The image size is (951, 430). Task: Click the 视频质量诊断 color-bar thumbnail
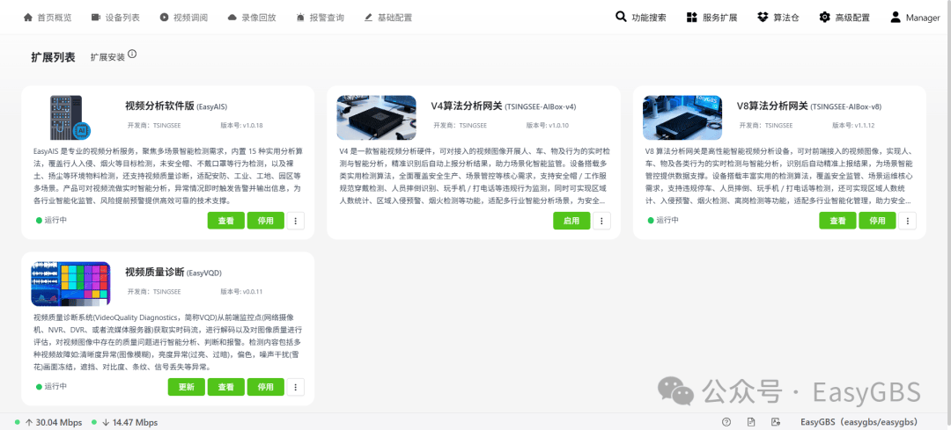[x=70, y=284]
